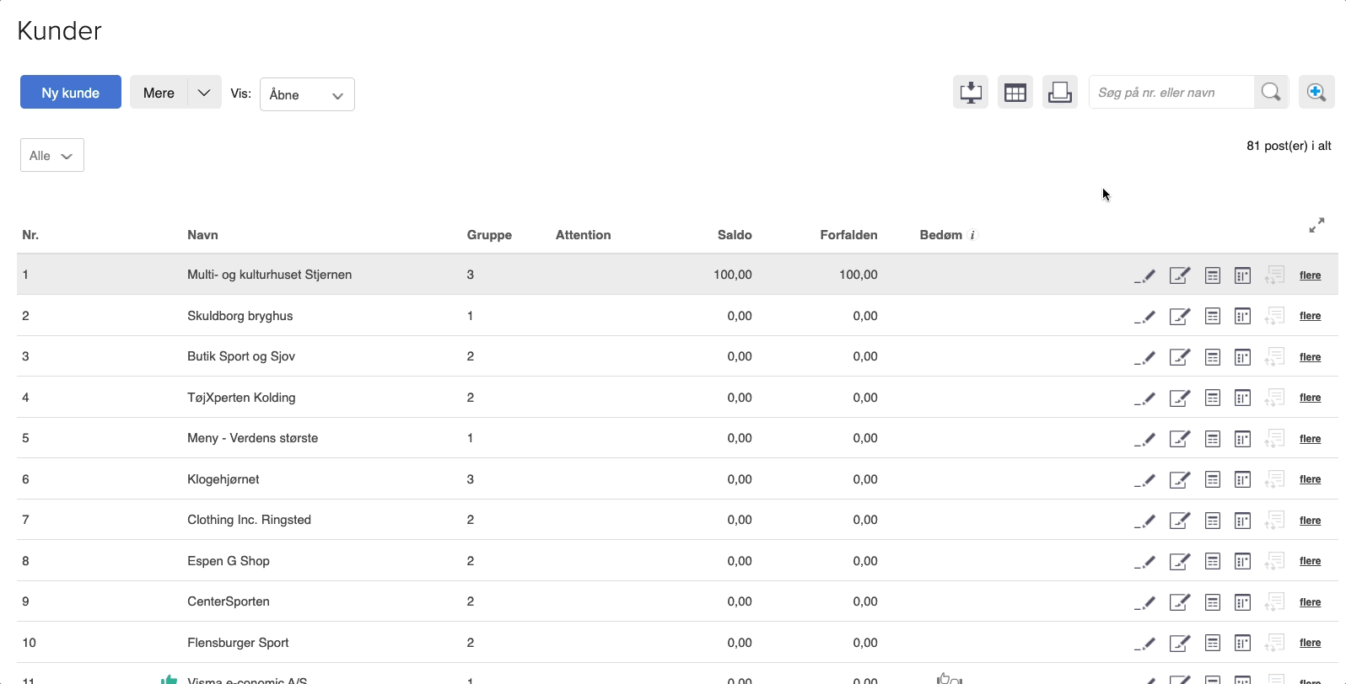The height and width of the screenshot is (684, 1346).
Task: Open the table column layout icon
Action: 1015,93
